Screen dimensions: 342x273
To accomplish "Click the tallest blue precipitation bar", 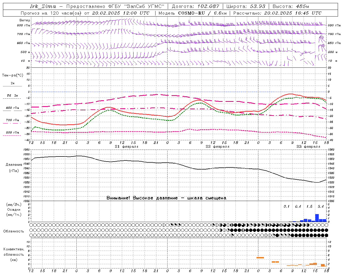I will point(317,218).
